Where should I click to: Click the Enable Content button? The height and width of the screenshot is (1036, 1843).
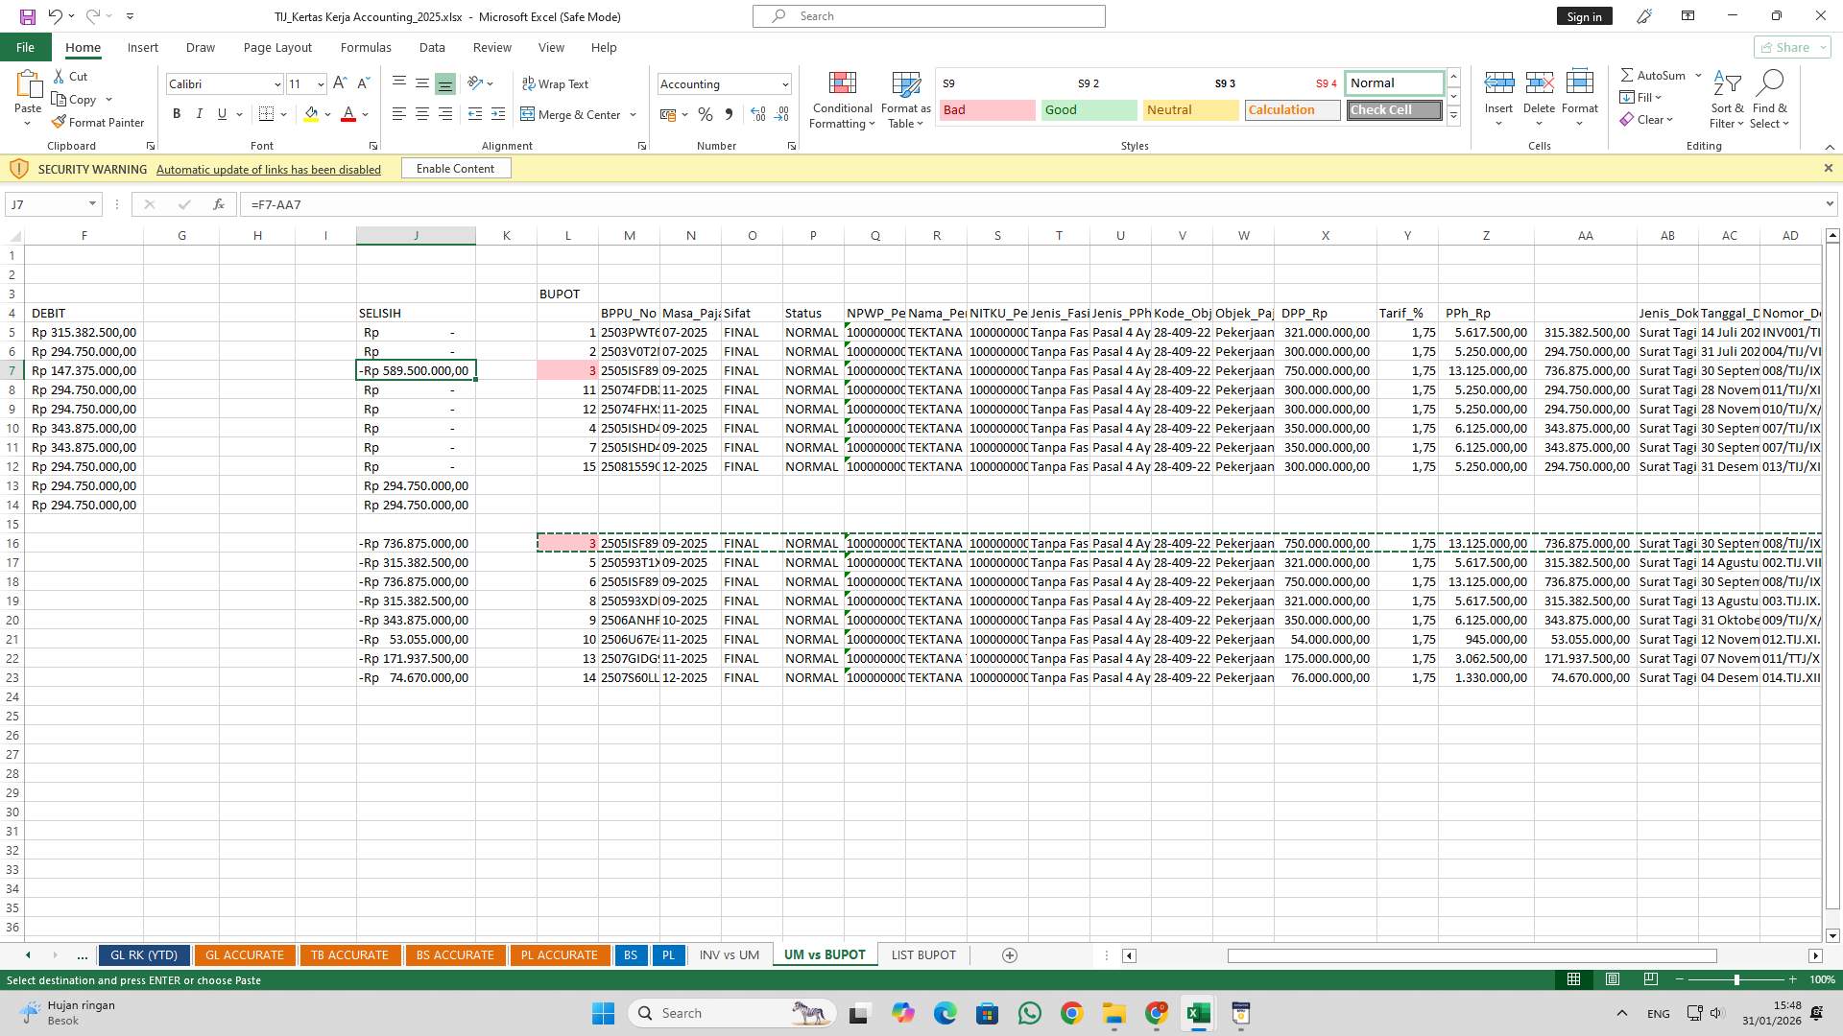pyautogui.click(x=455, y=168)
